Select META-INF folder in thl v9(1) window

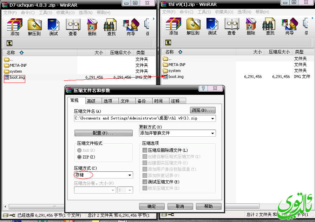click(174, 65)
